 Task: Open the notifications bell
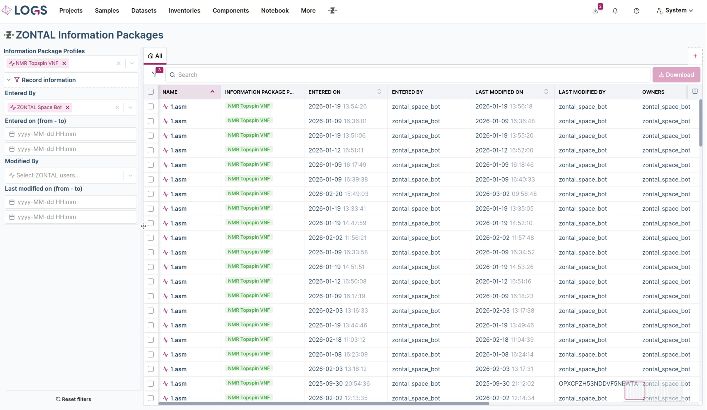pos(615,11)
